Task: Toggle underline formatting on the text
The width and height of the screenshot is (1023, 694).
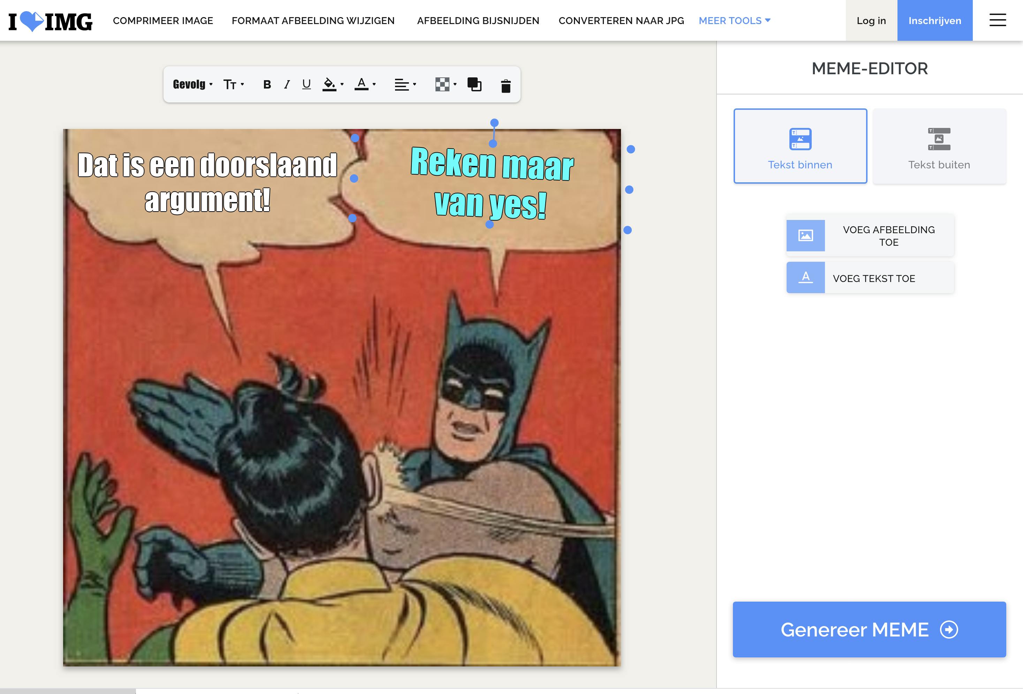Action: (306, 84)
